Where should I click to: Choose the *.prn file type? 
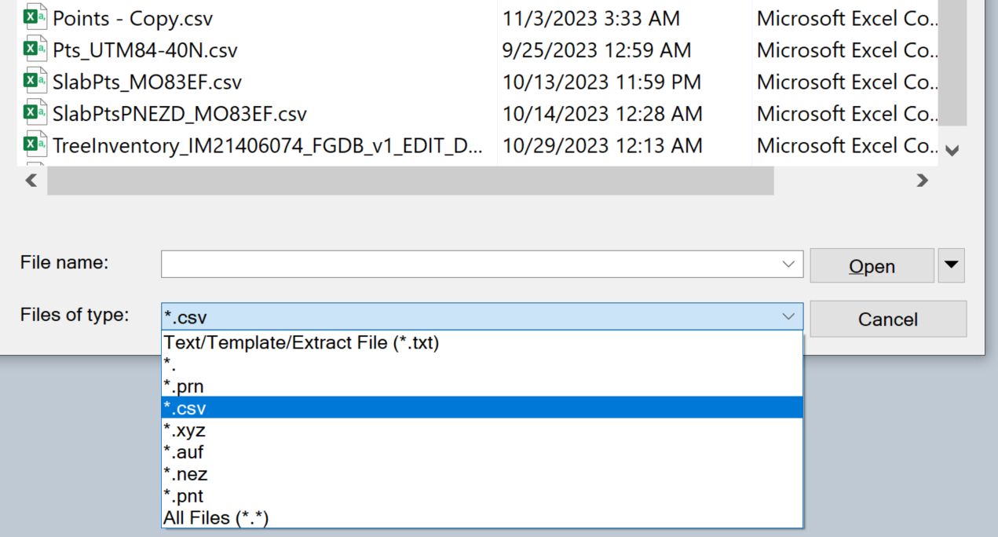(184, 386)
